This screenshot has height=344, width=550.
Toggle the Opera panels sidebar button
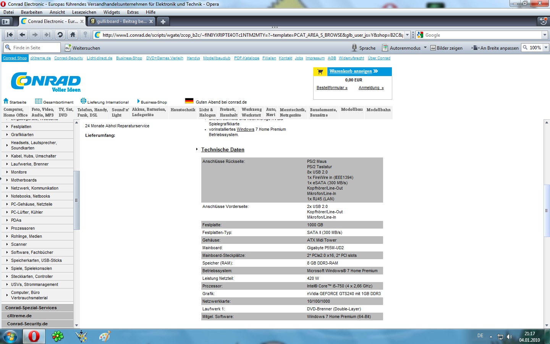pyautogui.click(x=6, y=21)
